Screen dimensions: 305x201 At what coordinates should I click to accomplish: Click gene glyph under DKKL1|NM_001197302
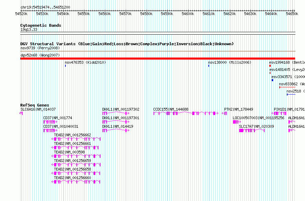pyautogui.click(x=116, y=113)
